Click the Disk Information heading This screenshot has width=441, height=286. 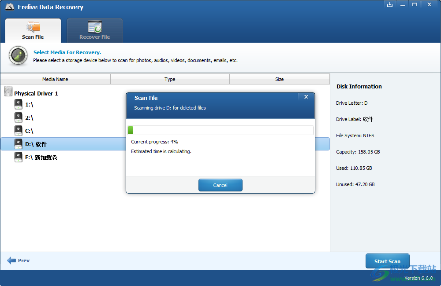pos(359,86)
